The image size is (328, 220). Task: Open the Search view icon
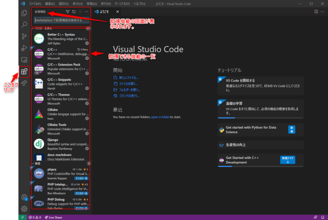(x=24, y=25)
